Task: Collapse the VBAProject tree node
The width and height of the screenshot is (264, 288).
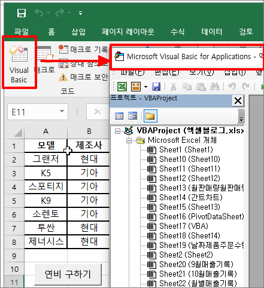Action: 117,131
